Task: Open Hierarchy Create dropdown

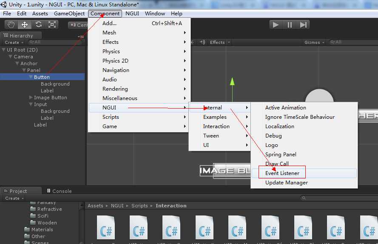Action: 14,42
